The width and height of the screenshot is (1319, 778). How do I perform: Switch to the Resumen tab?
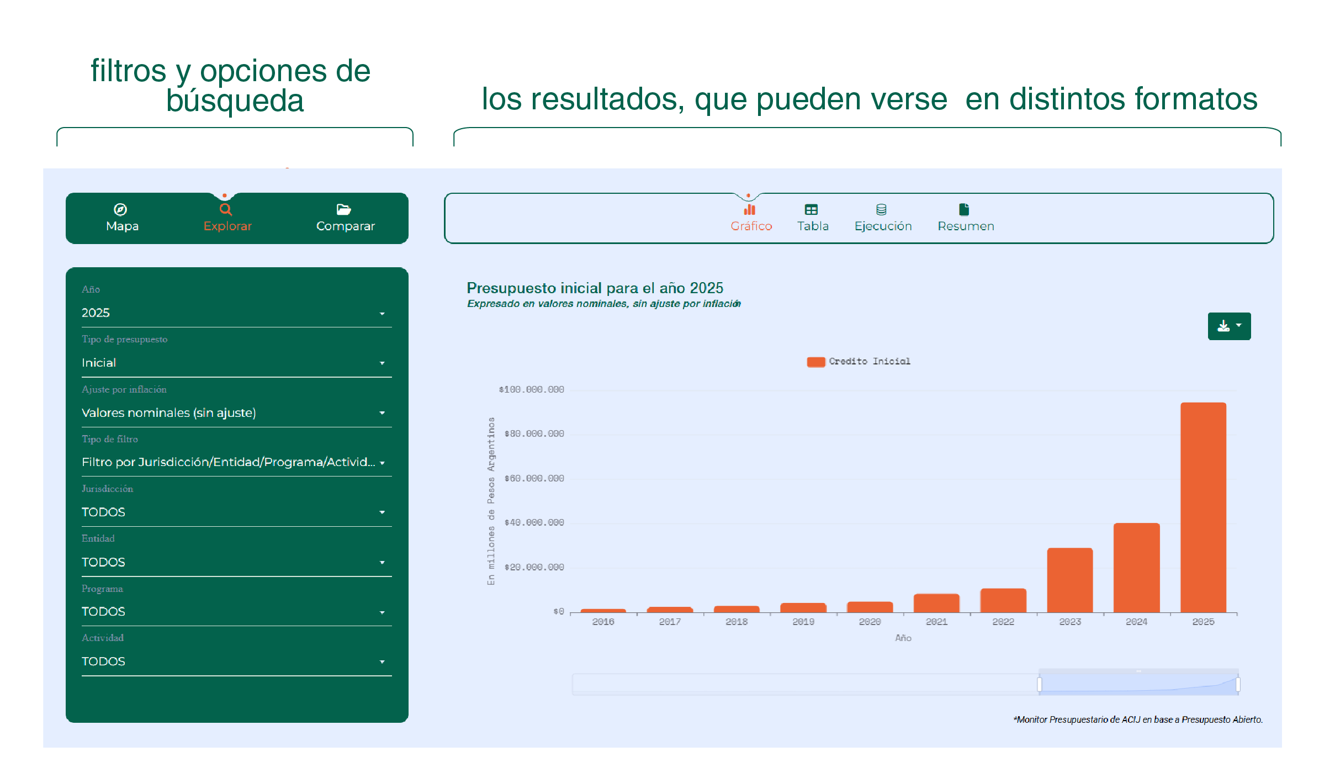pos(965,218)
